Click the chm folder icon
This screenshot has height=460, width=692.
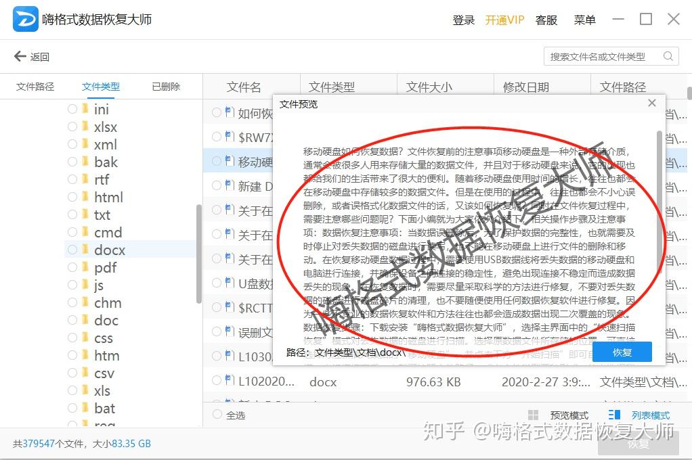click(85, 302)
